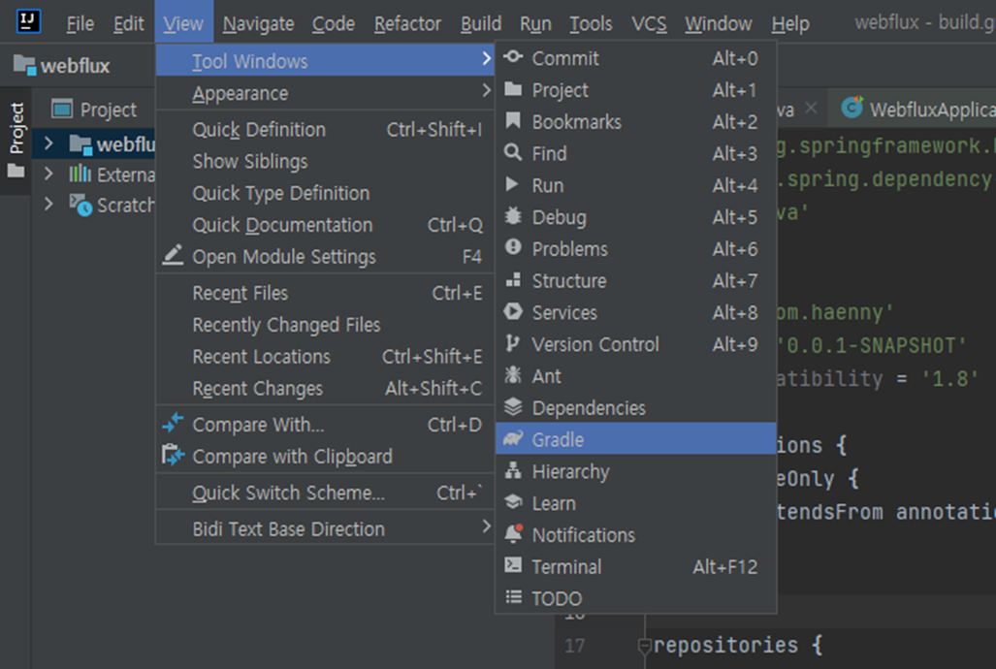Image resolution: width=996 pixels, height=669 pixels.
Task: Open the VCS menu
Action: click(x=649, y=24)
